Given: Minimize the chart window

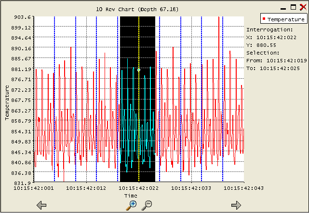Looking at the screenshot, I should point(283,8).
